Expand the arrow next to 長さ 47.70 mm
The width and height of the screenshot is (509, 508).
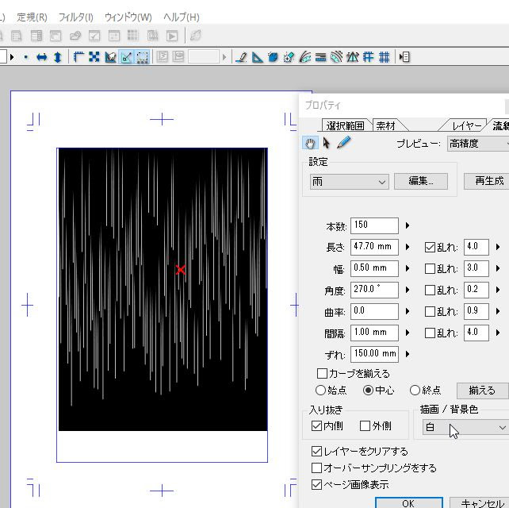point(408,247)
